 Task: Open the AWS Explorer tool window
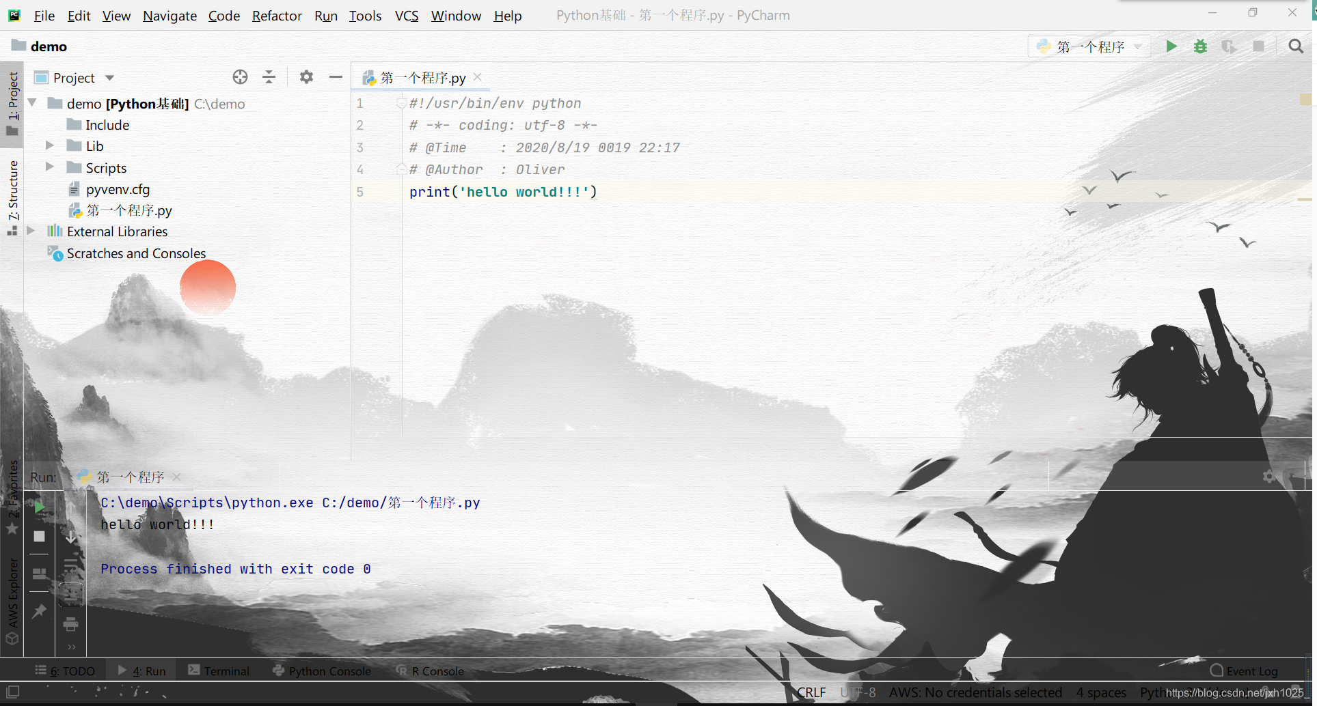[12, 601]
